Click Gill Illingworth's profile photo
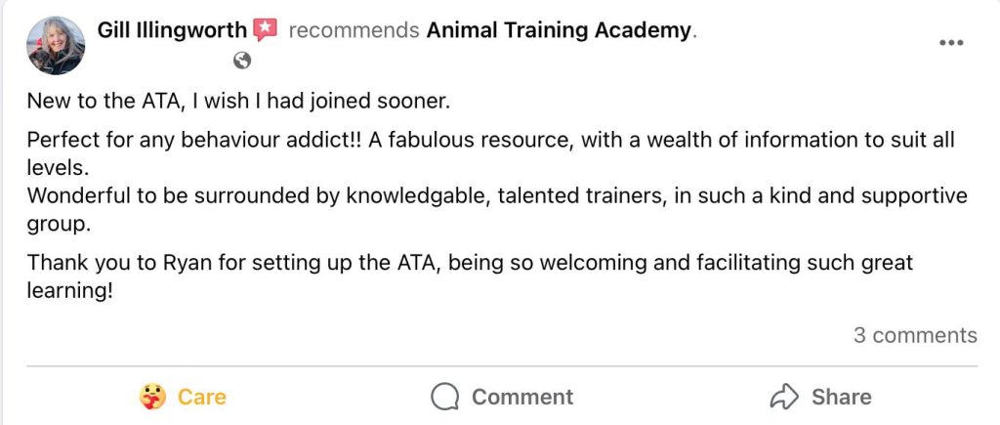1000x425 pixels. [57, 45]
